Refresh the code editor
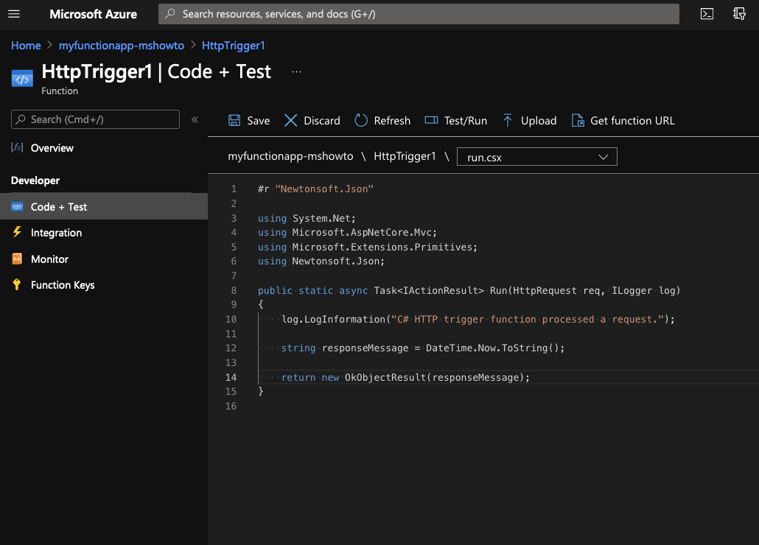Image resolution: width=759 pixels, height=545 pixels. 382,120
